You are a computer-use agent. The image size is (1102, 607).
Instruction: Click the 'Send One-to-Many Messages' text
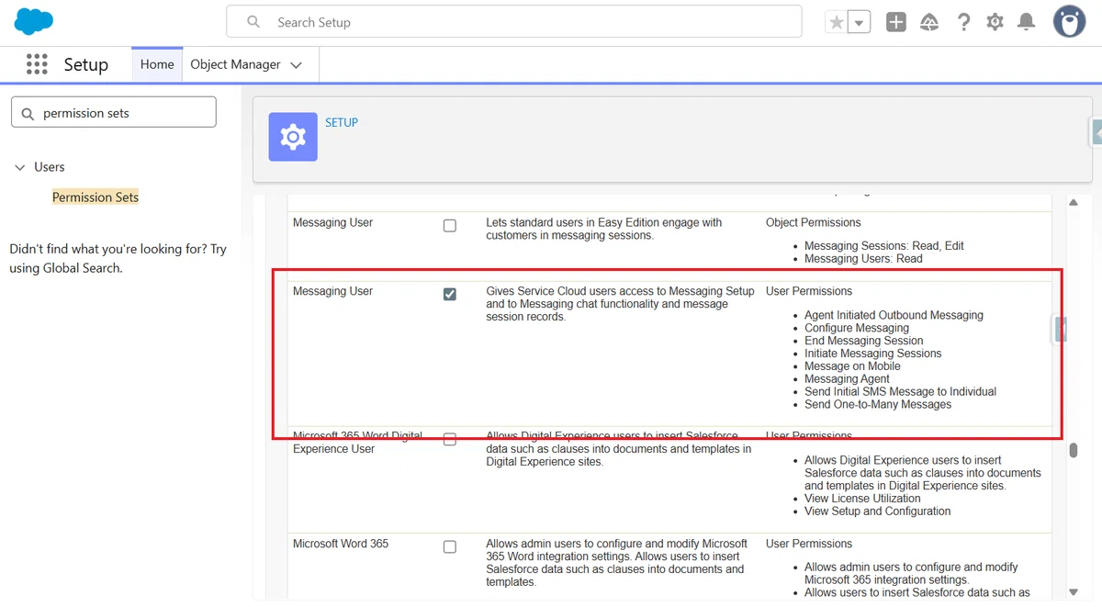[878, 405]
